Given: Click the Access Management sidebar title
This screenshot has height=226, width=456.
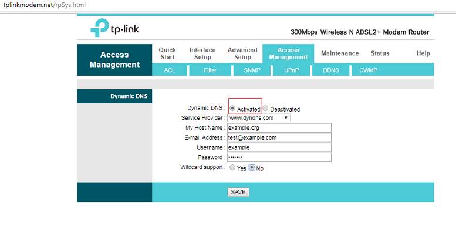Looking at the screenshot, I should 114,60.
